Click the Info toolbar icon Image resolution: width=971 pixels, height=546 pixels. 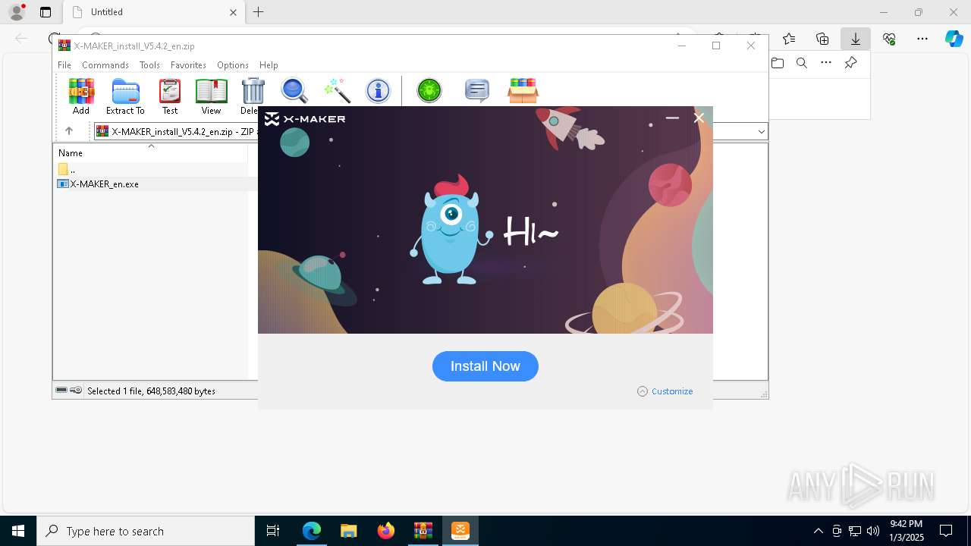coord(378,90)
